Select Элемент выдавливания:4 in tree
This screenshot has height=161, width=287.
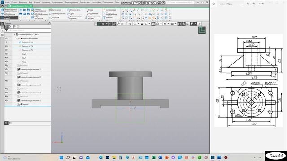tap(29, 93)
